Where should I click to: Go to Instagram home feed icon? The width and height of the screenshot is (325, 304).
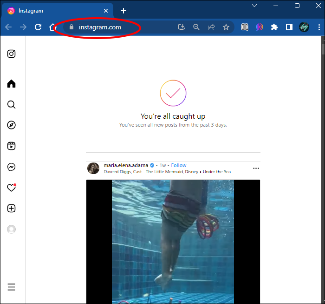11,84
